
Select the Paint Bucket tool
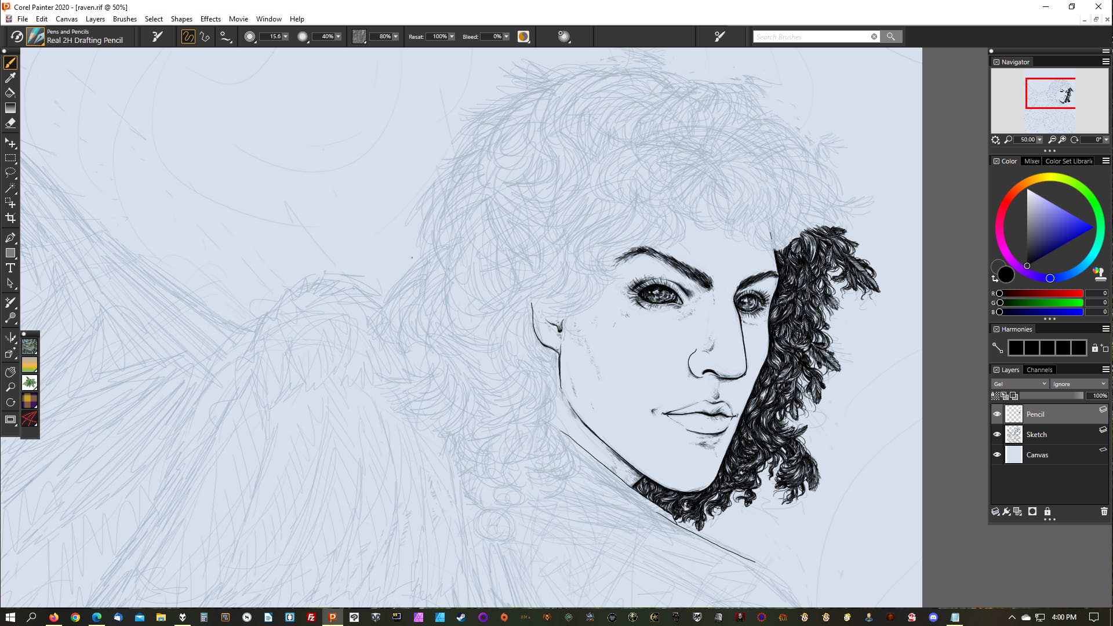click(10, 93)
